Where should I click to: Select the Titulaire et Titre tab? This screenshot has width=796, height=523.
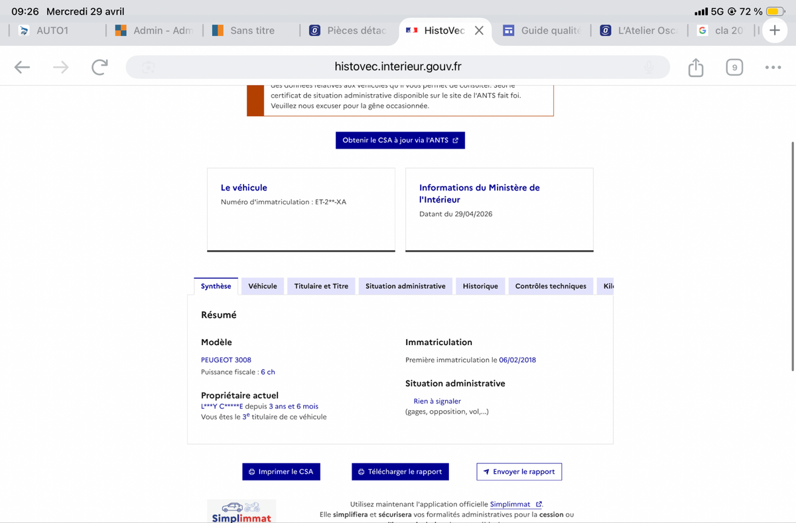click(321, 286)
